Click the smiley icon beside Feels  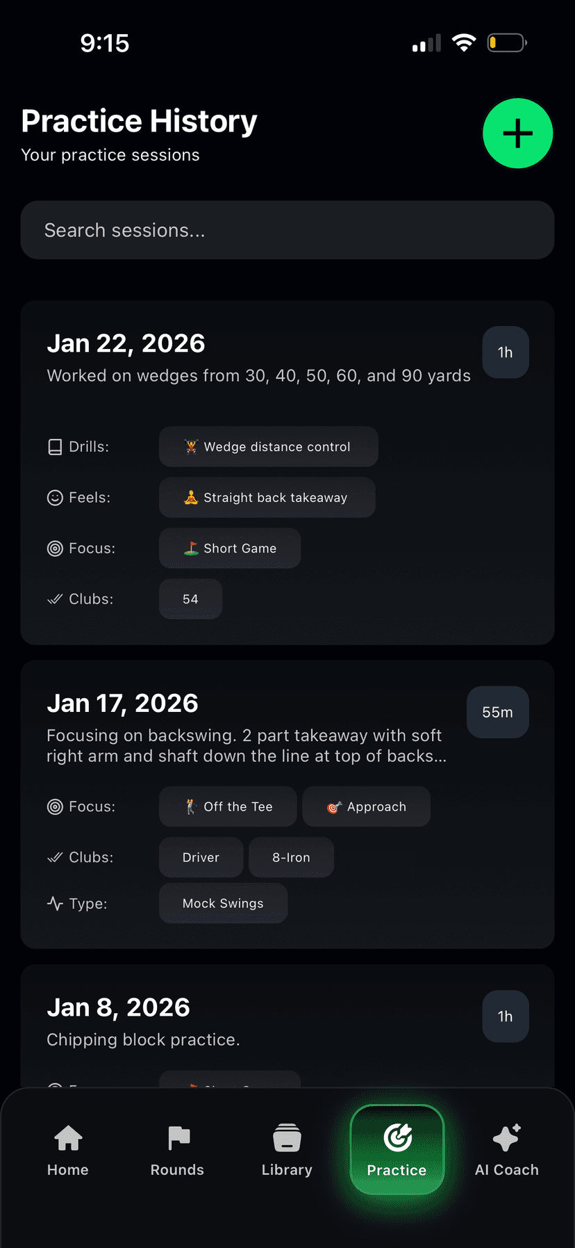[55, 497]
